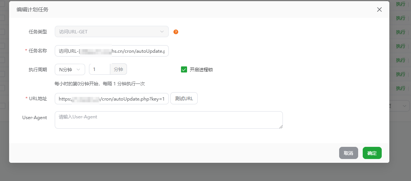Click the topmost 执行 link in background list
Image resolution: width=411 pixels, height=181 pixels.
click(x=400, y=4)
